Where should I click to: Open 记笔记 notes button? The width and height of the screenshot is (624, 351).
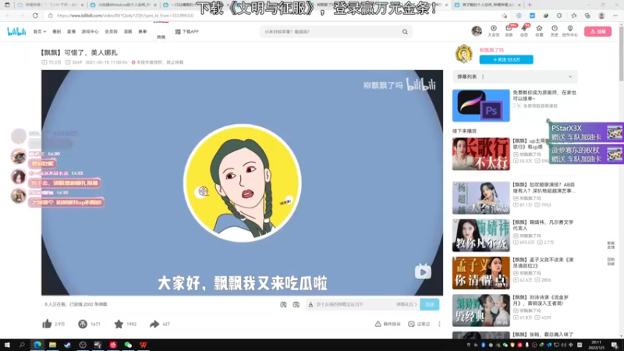coord(419,324)
